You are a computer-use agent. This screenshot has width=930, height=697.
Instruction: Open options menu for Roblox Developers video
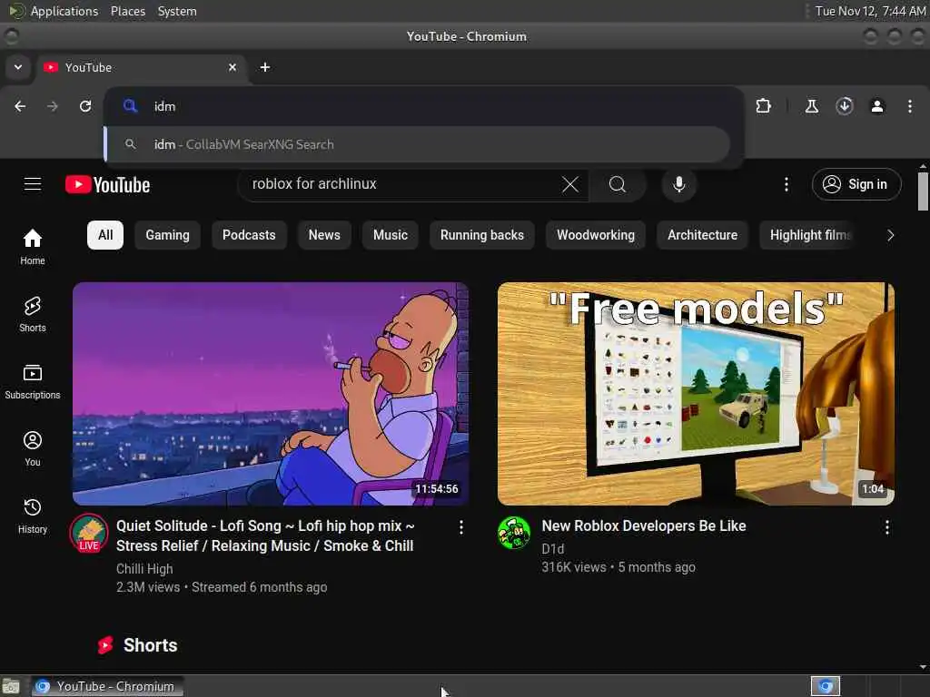886,527
